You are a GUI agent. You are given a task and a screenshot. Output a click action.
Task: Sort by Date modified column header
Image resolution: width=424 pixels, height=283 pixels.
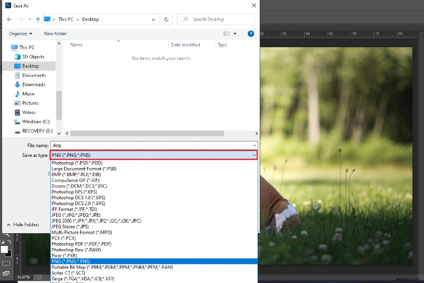point(185,45)
